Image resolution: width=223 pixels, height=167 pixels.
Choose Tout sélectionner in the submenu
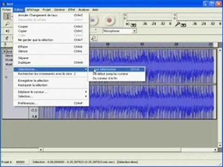pos(117,69)
